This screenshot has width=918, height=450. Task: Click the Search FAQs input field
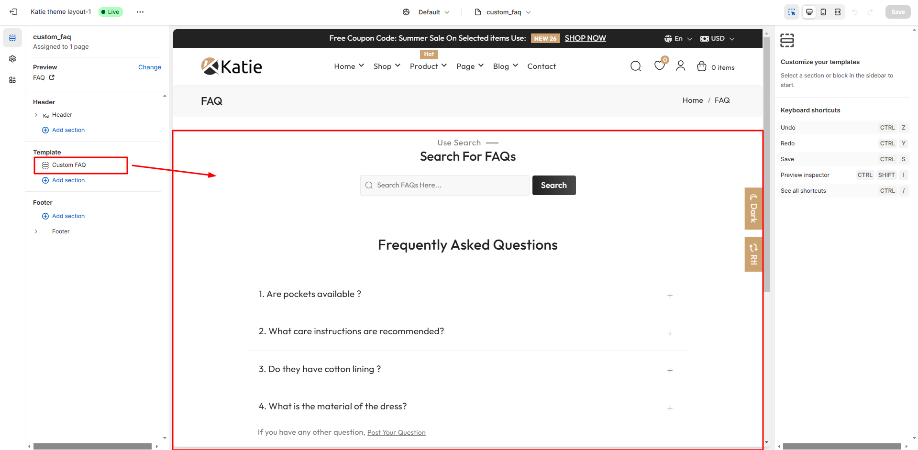coord(445,186)
